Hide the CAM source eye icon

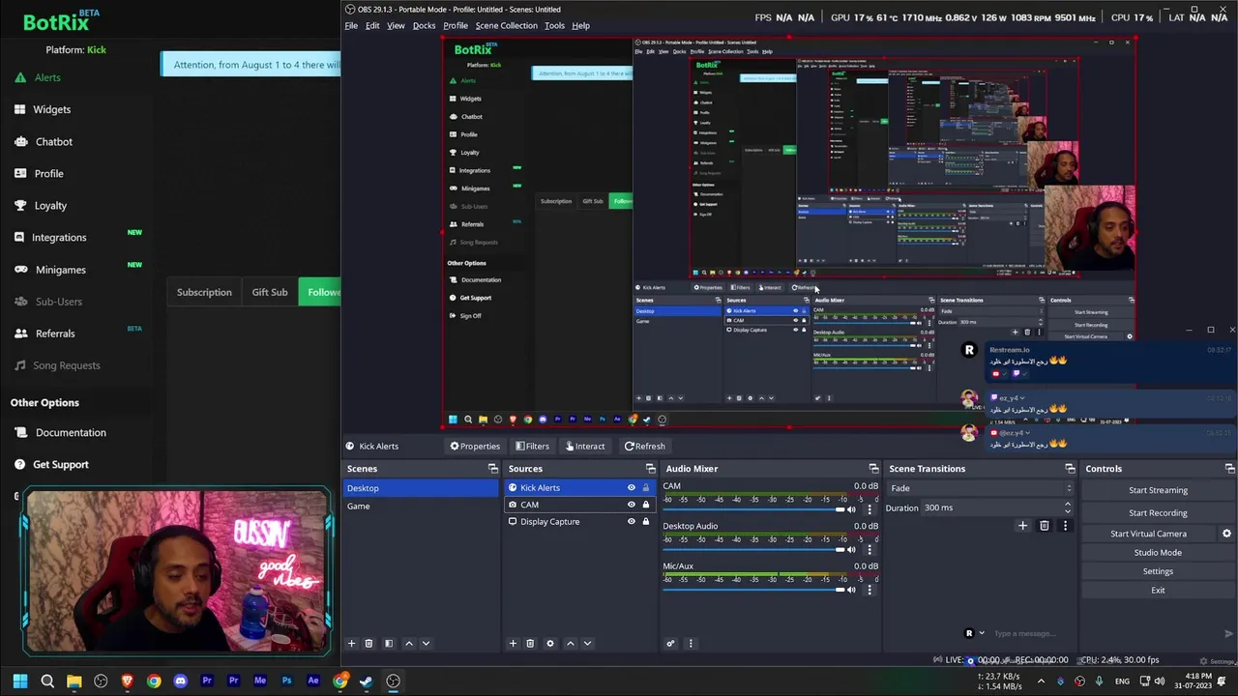tap(632, 505)
